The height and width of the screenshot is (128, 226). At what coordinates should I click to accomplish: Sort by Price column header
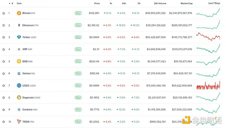[97, 3]
